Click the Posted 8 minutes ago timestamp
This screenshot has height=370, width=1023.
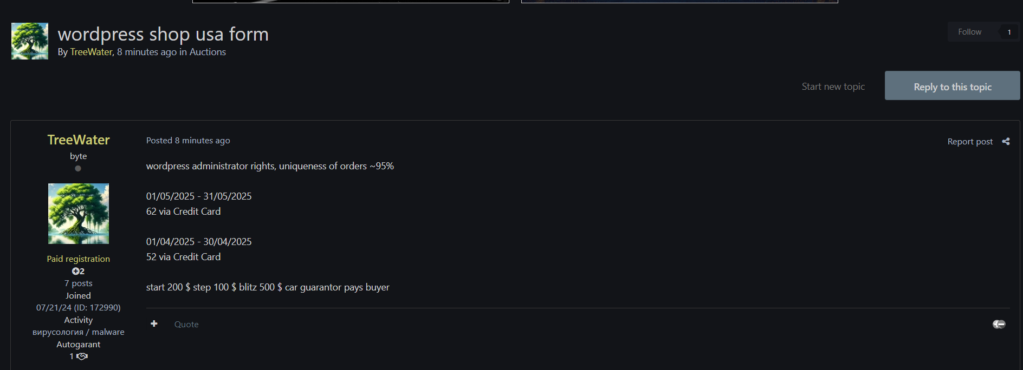[x=188, y=141]
